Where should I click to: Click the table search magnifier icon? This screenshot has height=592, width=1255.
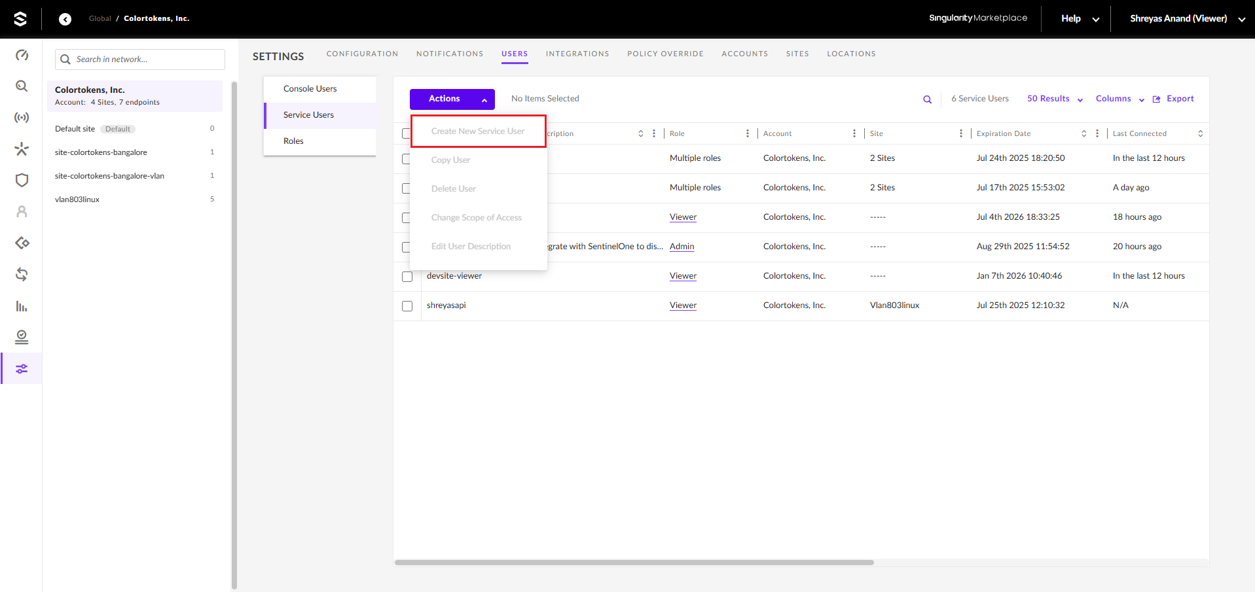pos(927,99)
